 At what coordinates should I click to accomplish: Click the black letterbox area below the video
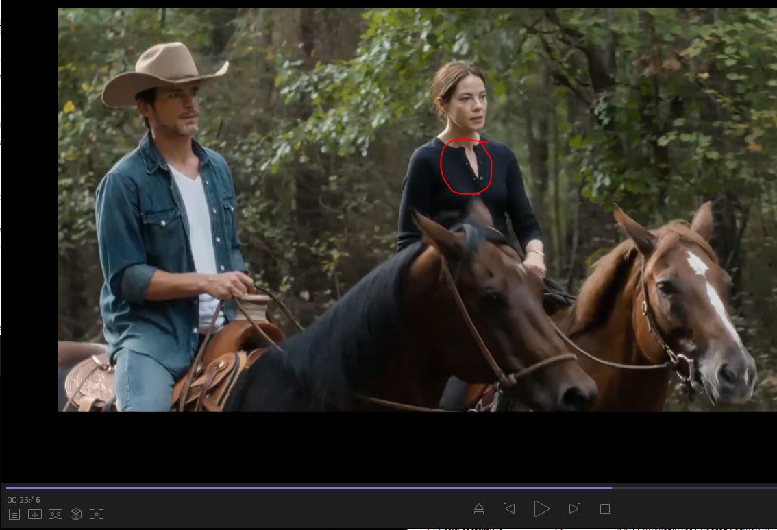384,446
